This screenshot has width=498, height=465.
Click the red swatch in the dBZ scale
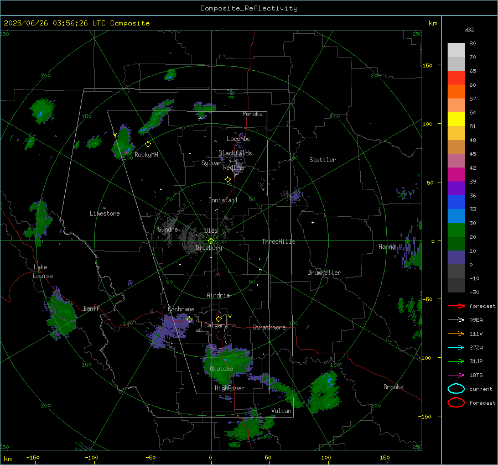456,77
